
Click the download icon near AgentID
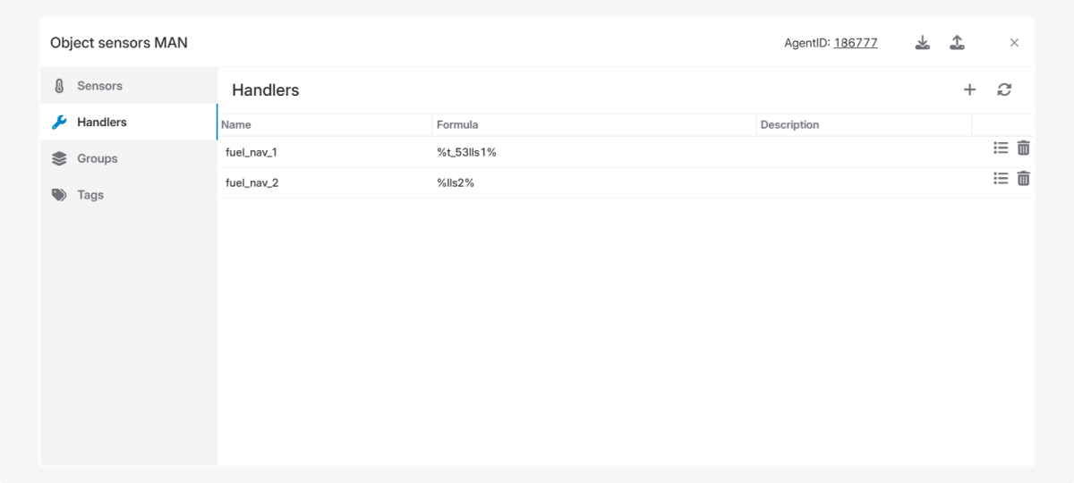pyautogui.click(x=923, y=43)
